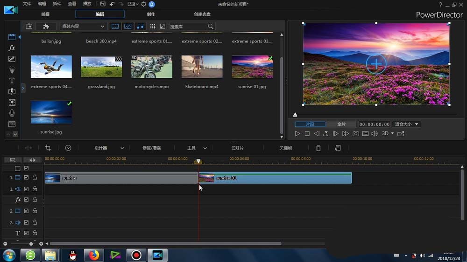Open the Voice-Over Recording microphone room
The height and width of the screenshot is (262, 467).
pyautogui.click(x=12, y=113)
